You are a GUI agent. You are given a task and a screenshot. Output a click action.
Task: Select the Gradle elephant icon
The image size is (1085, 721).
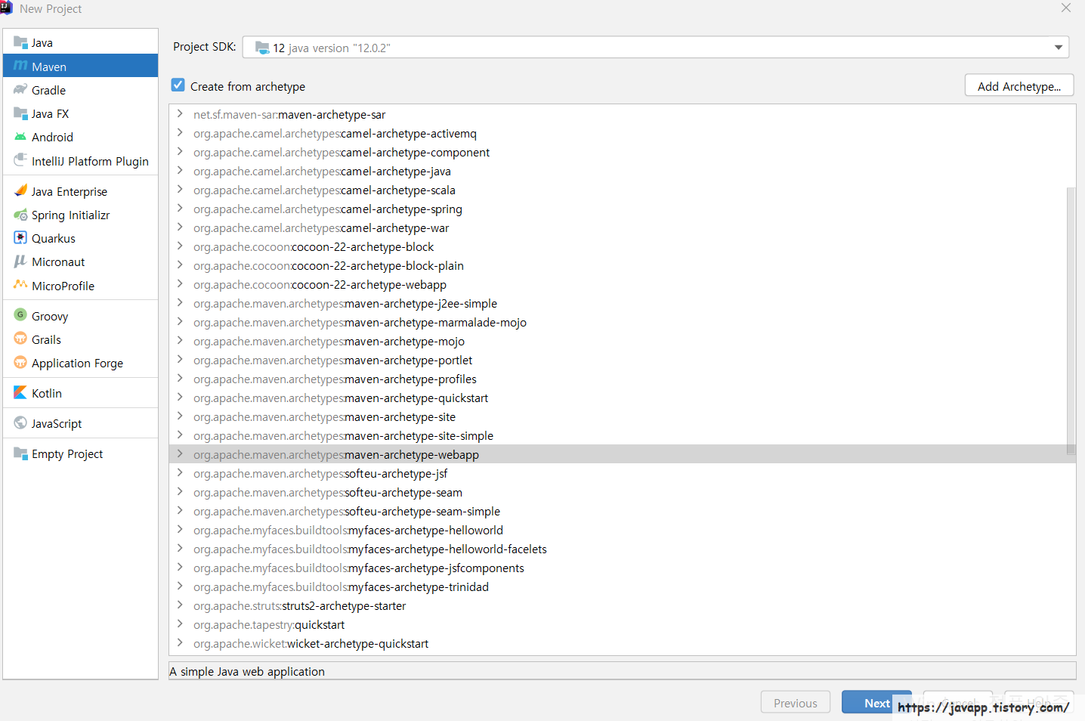pyautogui.click(x=20, y=89)
